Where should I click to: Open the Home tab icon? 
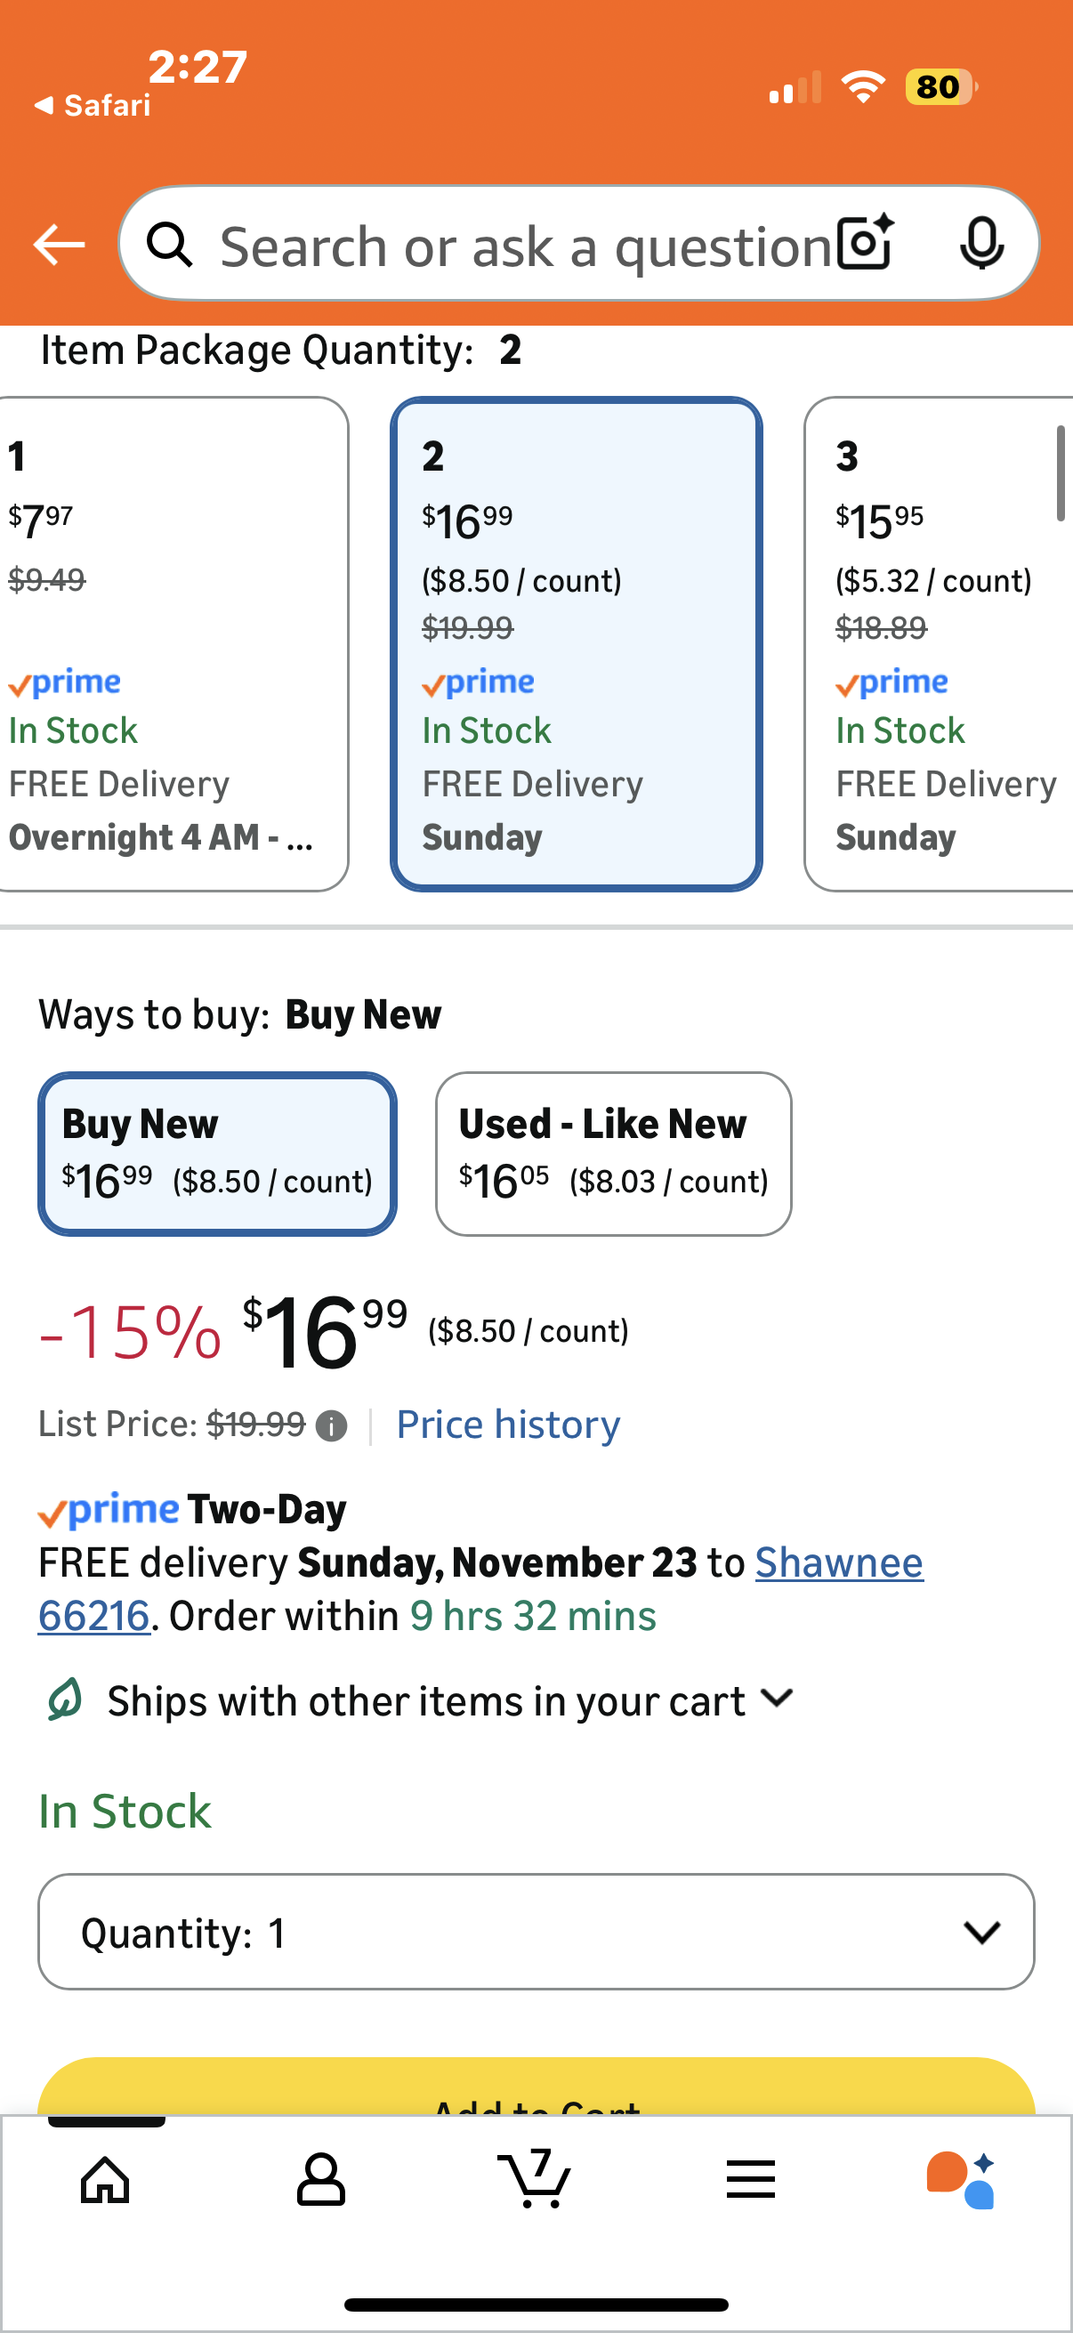pyautogui.click(x=105, y=2179)
